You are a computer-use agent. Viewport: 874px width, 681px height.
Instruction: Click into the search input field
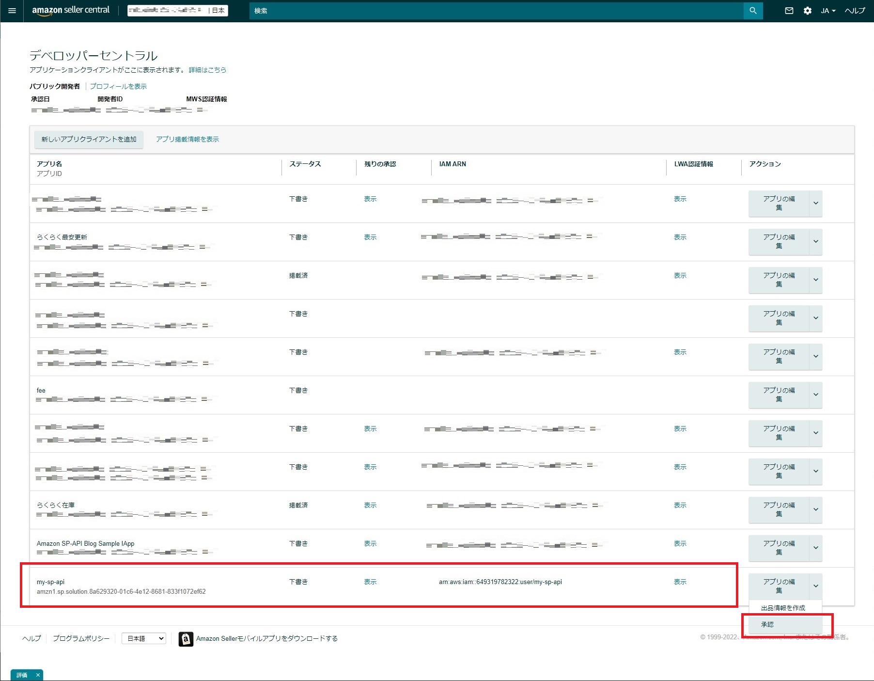(x=484, y=11)
